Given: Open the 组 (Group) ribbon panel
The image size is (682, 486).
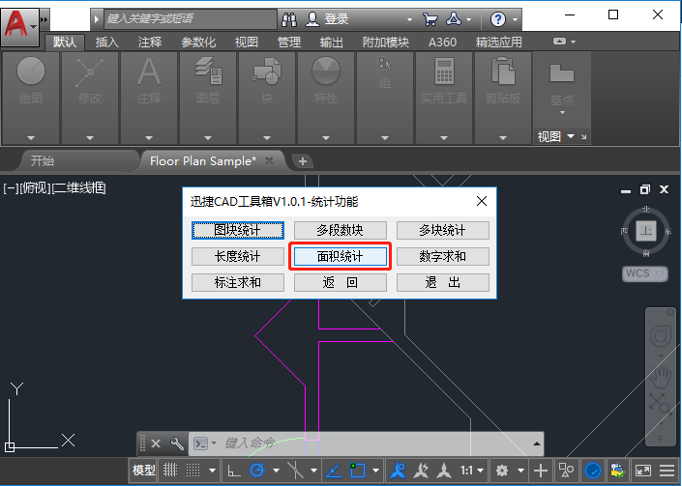Looking at the screenshot, I should click(385, 99).
